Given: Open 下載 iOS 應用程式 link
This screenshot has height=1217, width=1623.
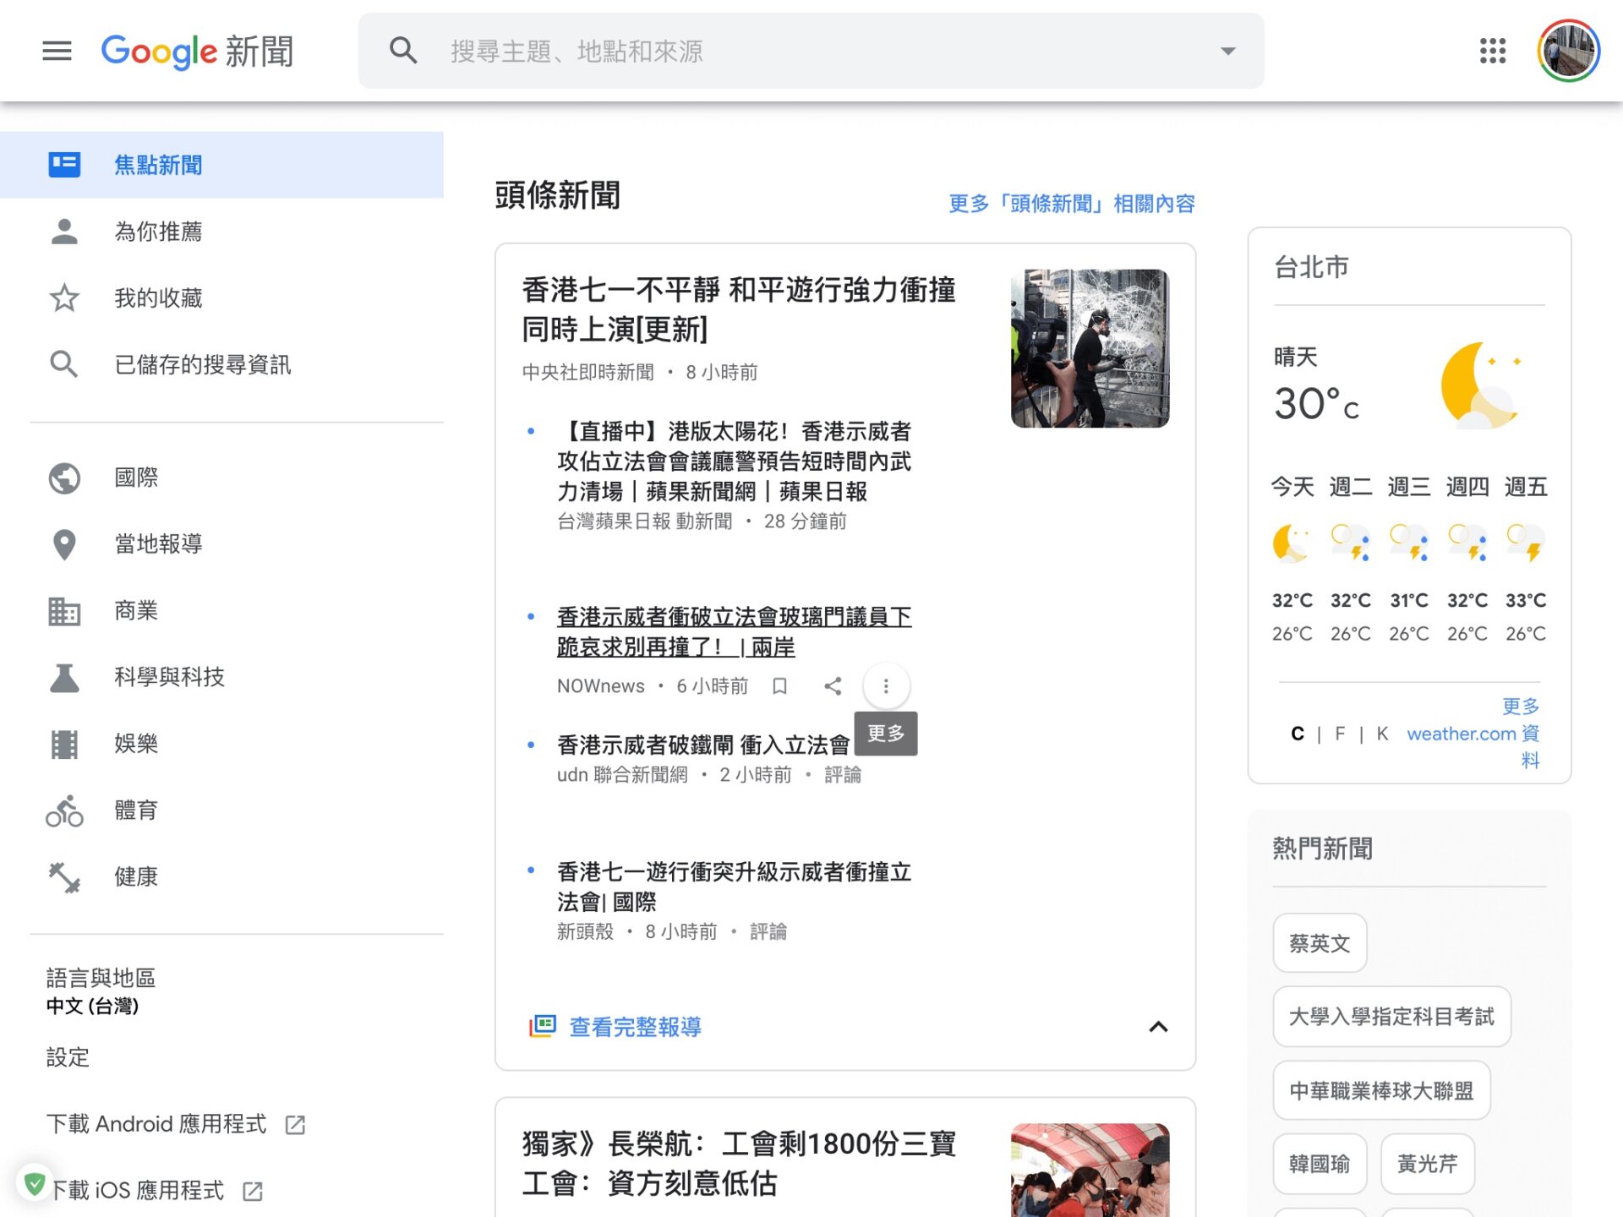Looking at the screenshot, I should [137, 1190].
